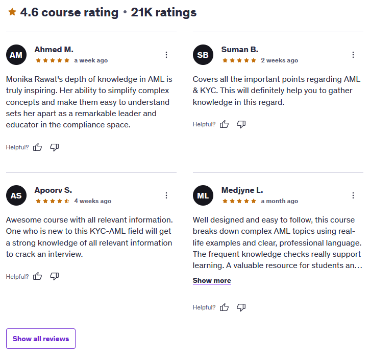This screenshot has height=355, width=370.
Task: Thumbs up Medjyne L.'s review
Action: (x=224, y=307)
